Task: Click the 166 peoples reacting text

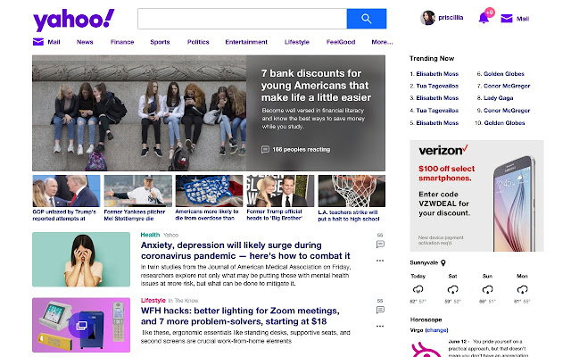Action: 302,149
